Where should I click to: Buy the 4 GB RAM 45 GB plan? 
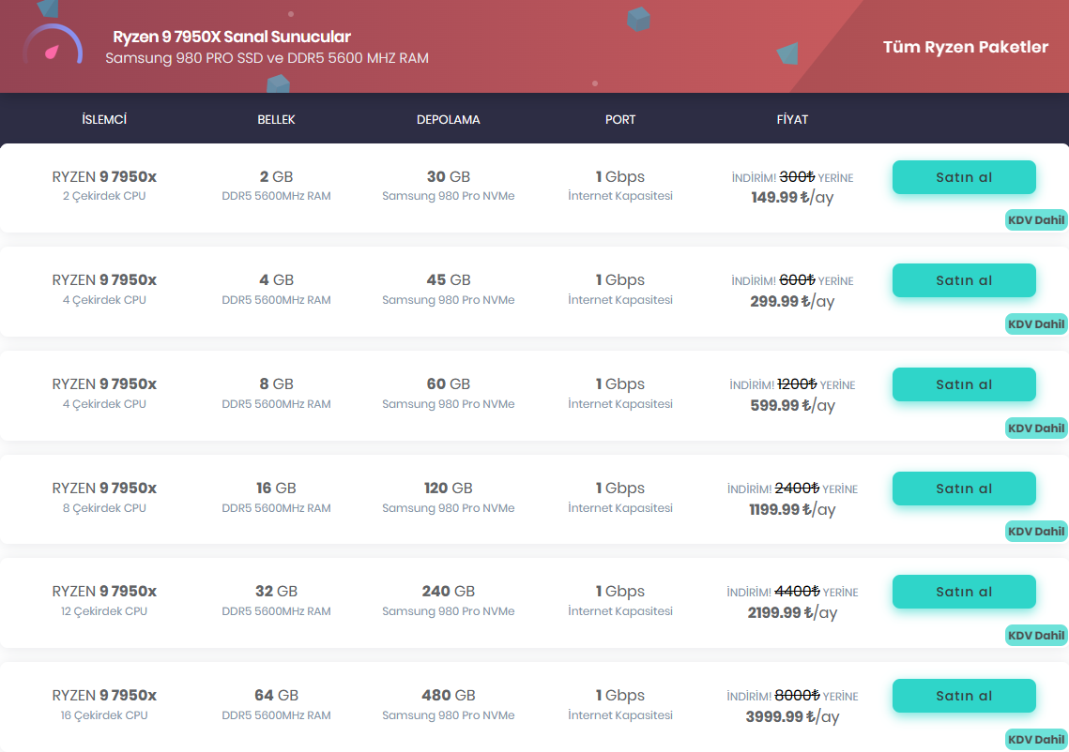click(x=963, y=280)
